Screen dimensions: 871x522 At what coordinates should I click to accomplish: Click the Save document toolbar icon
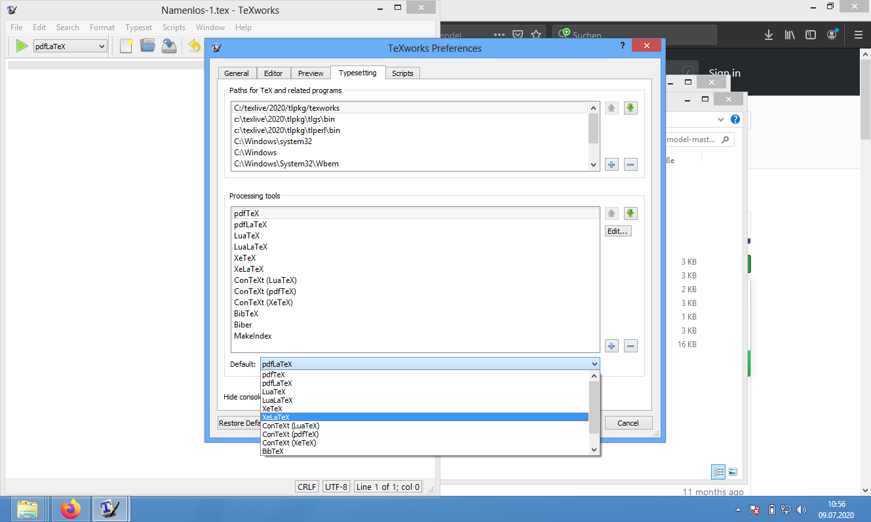[169, 46]
